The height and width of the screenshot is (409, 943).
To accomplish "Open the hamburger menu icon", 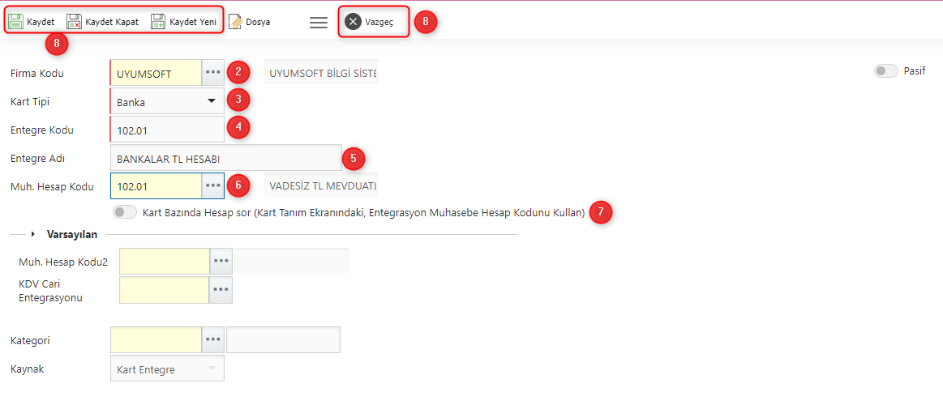I will click(319, 23).
